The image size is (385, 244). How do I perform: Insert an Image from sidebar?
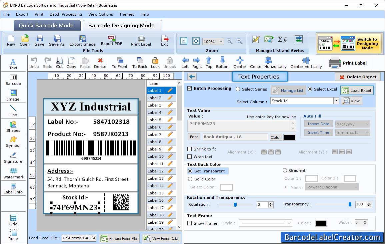point(13,96)
